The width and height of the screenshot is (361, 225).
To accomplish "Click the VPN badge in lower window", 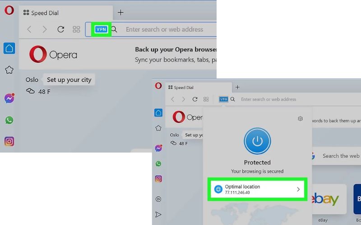I will [x=223, y=99].
